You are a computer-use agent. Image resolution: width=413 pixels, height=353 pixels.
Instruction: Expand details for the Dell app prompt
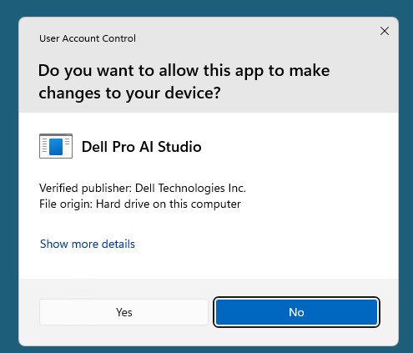point(88,244)
